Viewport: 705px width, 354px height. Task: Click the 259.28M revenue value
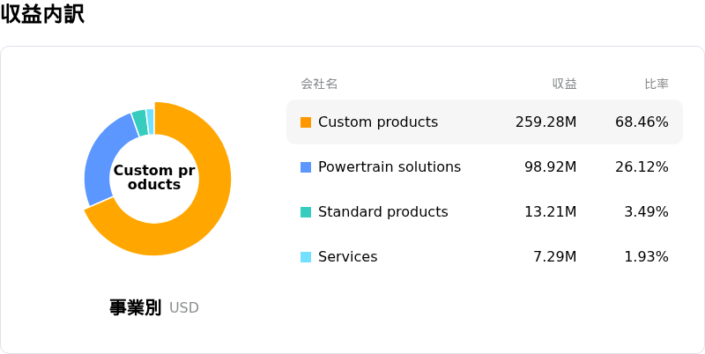tap(545, 122)
